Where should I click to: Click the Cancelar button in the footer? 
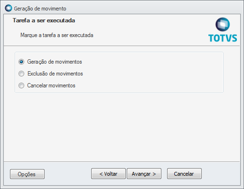[x=184, y=174]
